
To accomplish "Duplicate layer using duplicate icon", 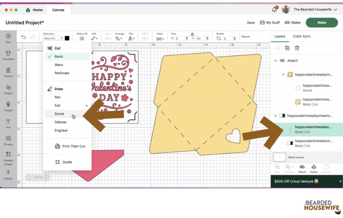I will pos(287,48).
